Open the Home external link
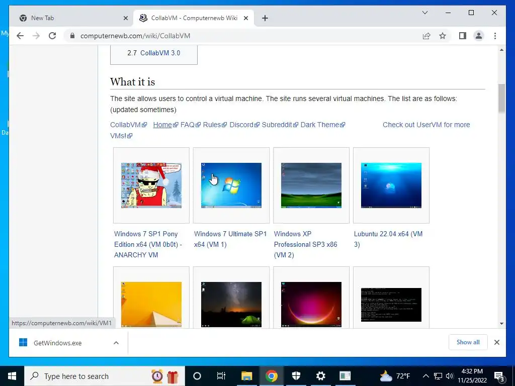This screenshot has height=386, width=515. coord(165,125)
